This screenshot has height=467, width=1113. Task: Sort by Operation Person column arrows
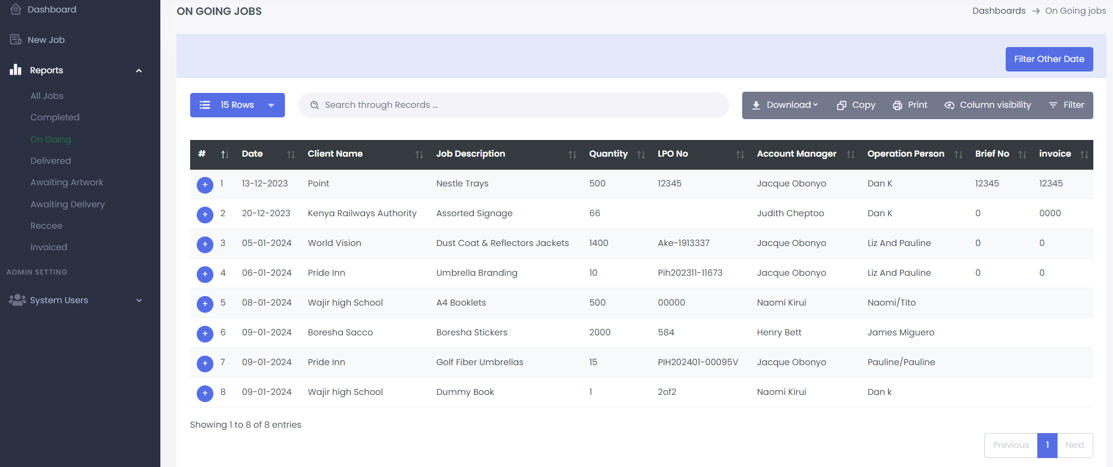(958, 154)
